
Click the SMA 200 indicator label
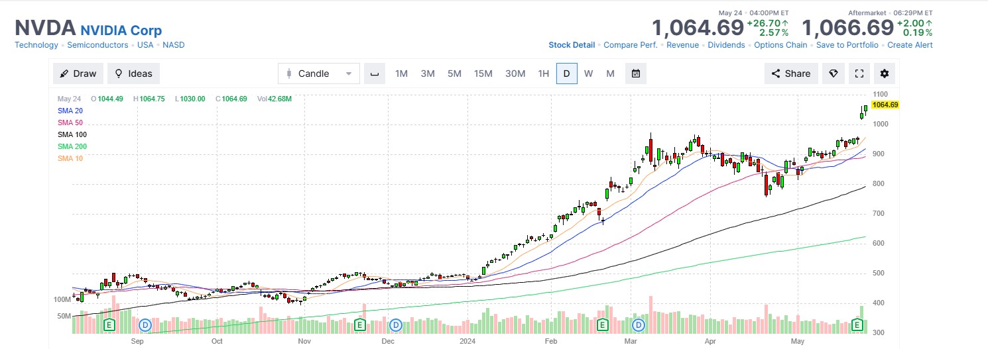[72, 146]
